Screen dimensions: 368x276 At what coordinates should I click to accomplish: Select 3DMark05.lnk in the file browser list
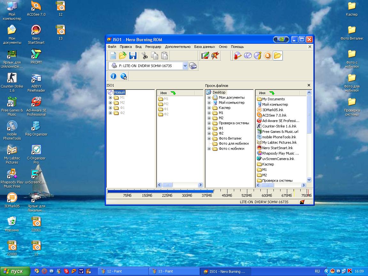(x=273, y=110)
